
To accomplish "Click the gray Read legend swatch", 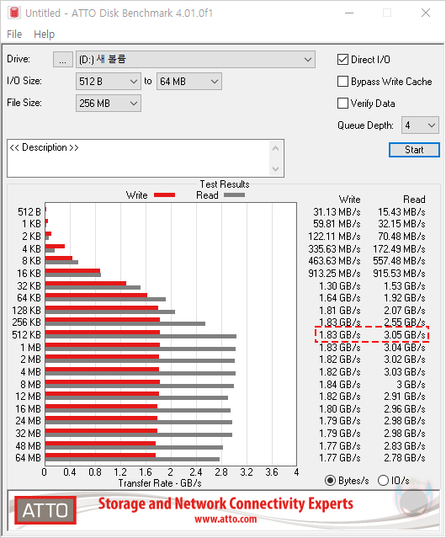I will (x=234, y=194).
